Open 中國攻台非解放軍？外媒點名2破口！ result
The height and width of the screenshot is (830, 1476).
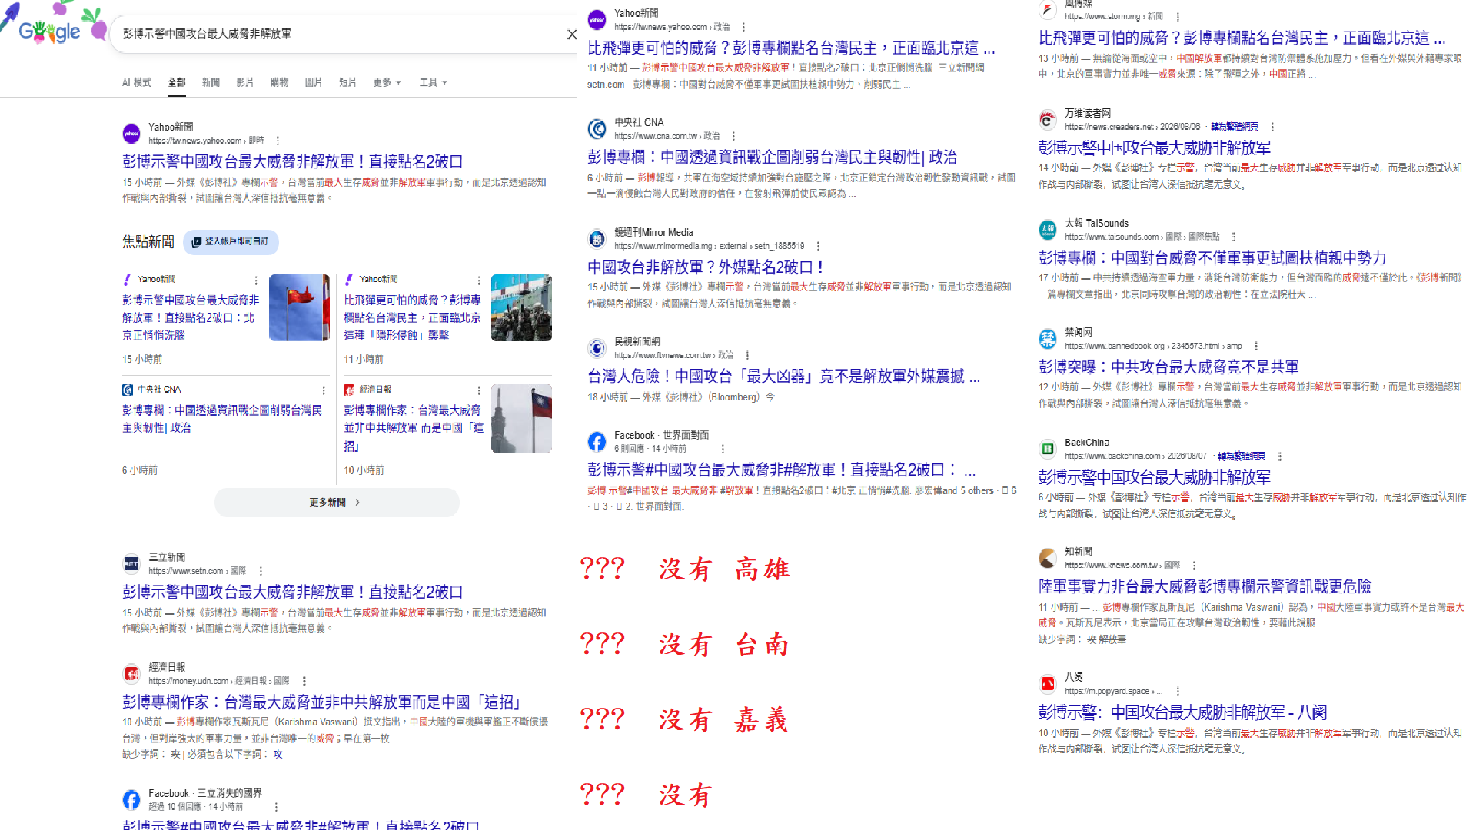click(x=705, y=267)
